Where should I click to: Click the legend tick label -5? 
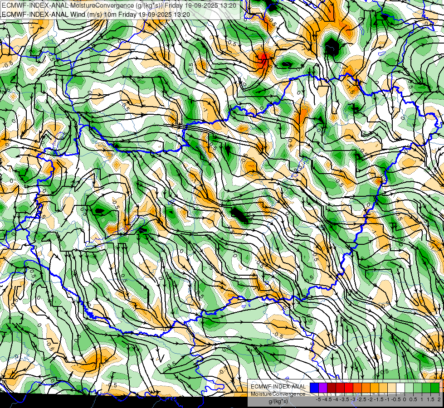[x=318, y=399]
